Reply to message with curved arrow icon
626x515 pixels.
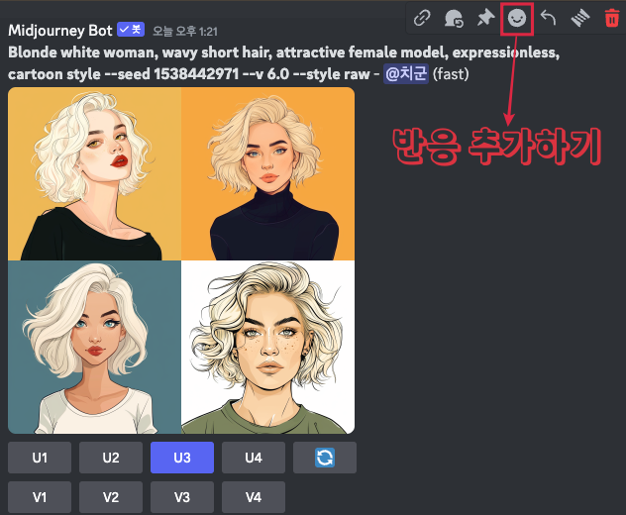[x=548, y=18]
